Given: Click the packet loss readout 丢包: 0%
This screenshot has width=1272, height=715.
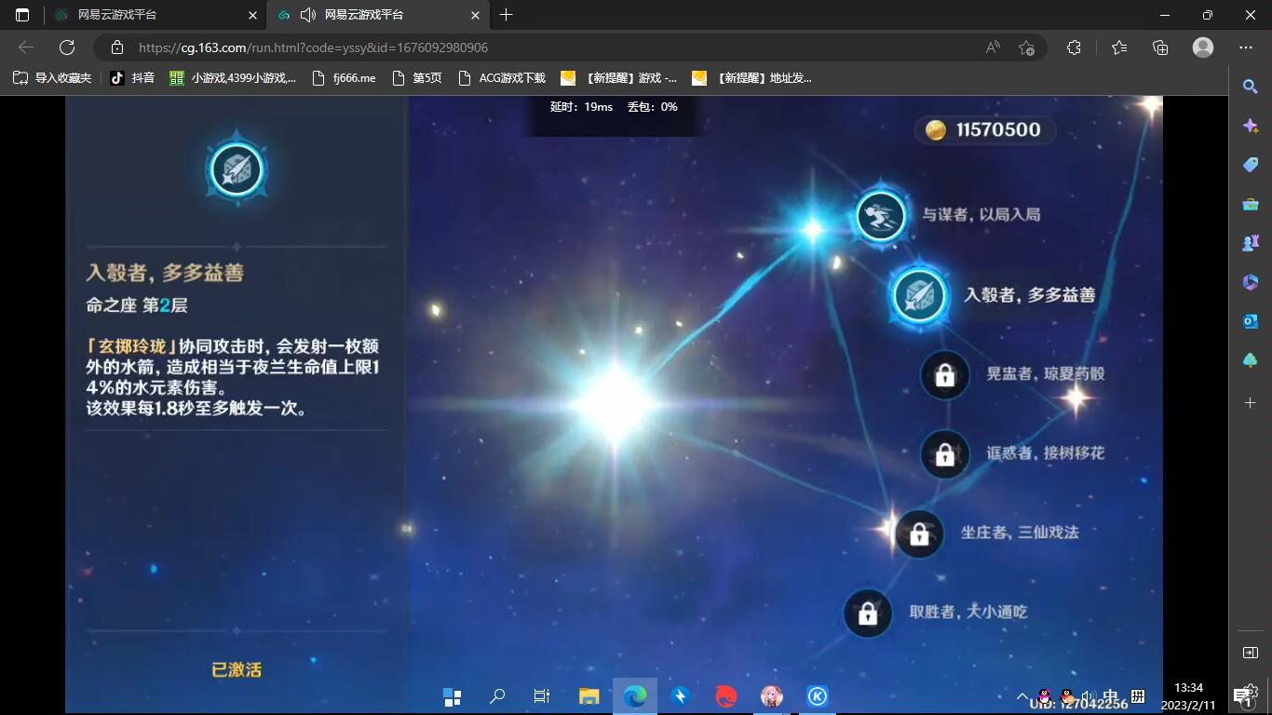Looking at the screenshot, I should 652,107.
